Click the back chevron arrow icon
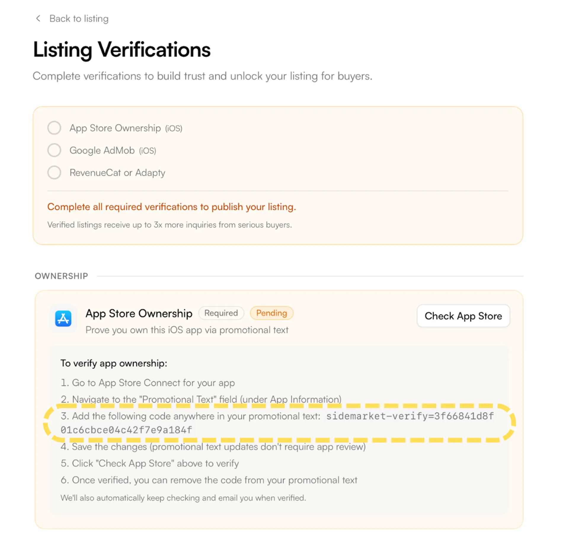The width and height of the screenshot is (569, 541). point(38,18)
